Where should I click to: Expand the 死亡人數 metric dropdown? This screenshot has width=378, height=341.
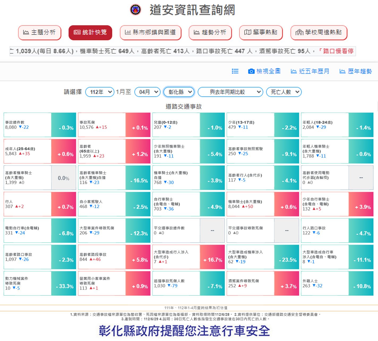click(284, 92)
